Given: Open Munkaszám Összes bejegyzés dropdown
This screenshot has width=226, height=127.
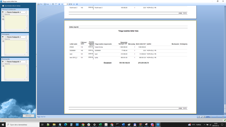Looking at the screenshot, I should [x=16, y=62].
